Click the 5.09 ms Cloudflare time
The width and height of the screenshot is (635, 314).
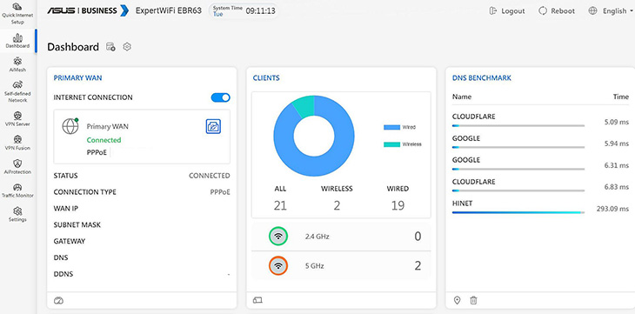[617, 122]
